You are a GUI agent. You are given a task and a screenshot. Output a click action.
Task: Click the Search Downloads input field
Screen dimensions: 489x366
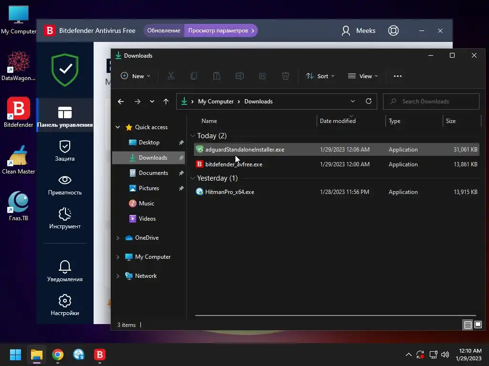pos(431,102)
